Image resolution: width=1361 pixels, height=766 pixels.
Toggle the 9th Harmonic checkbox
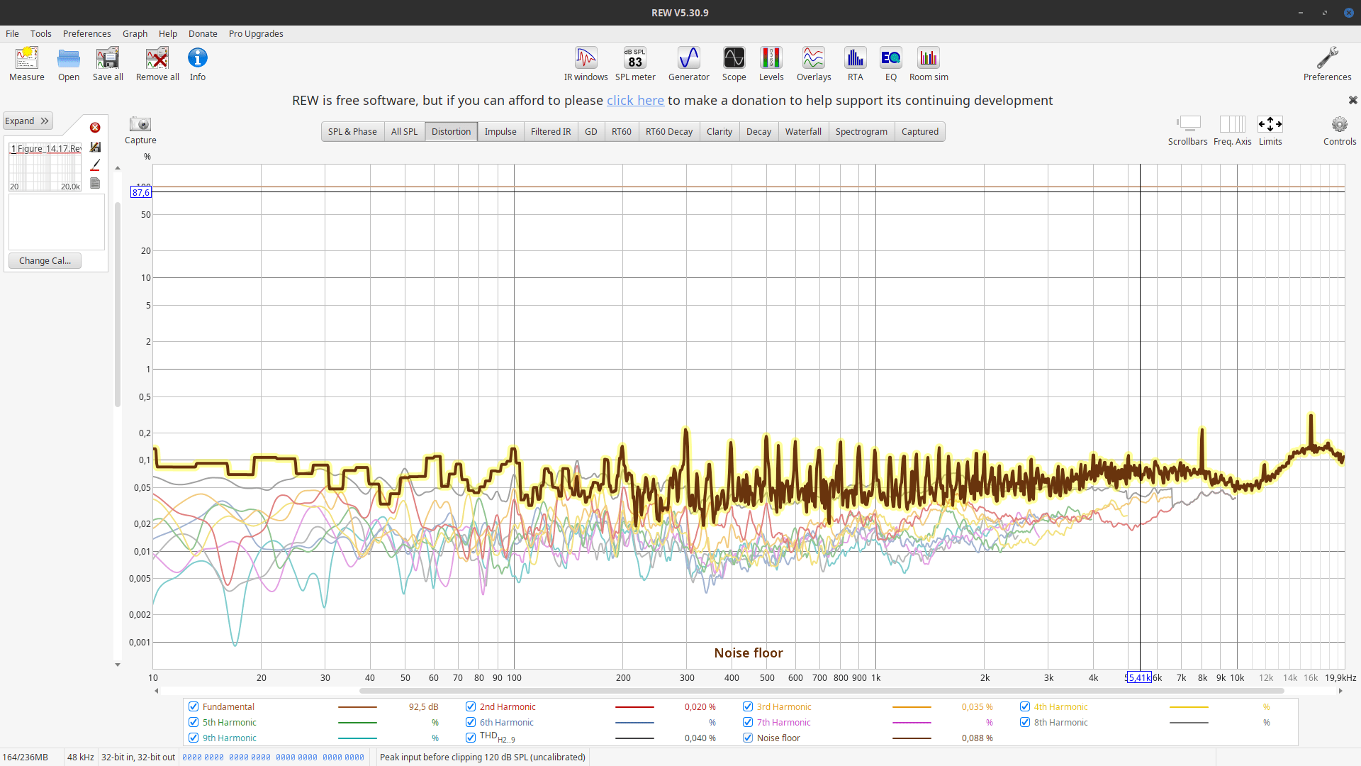click(x=194, y=738)
